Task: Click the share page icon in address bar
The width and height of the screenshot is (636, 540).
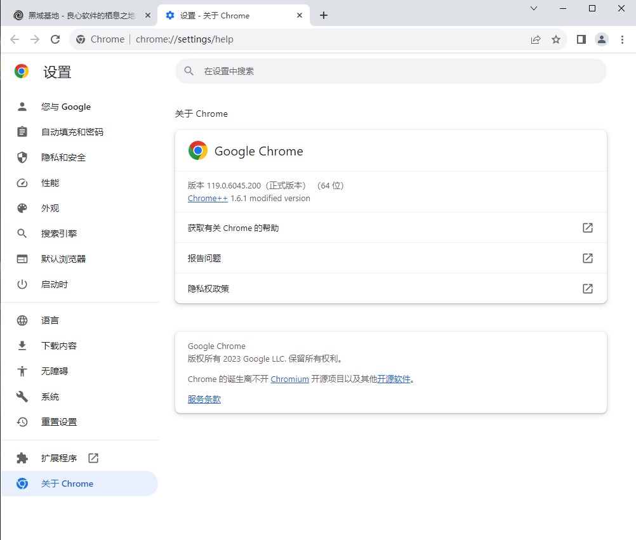Action: coord(536,39)
